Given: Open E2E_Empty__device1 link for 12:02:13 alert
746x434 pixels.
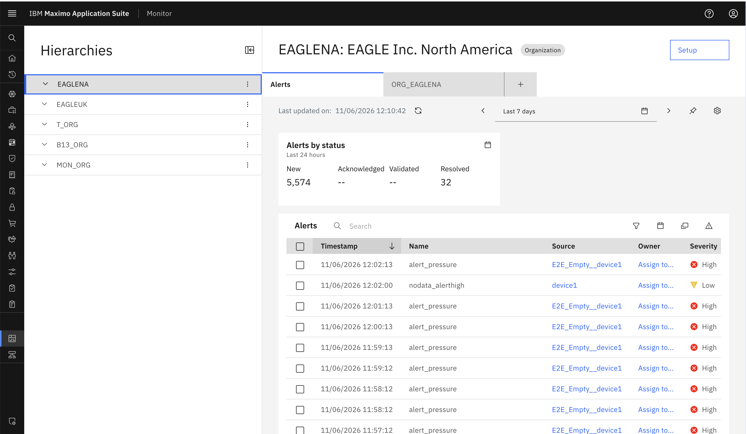Looking at the screenshot, I should [x=587, y=264].
